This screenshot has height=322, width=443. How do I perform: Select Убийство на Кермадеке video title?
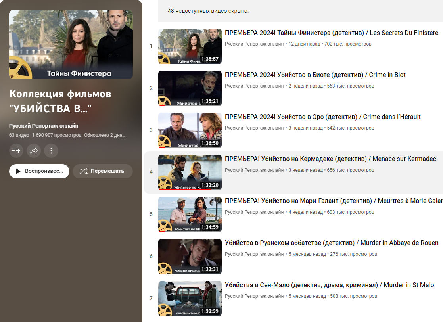pos(330,159)
